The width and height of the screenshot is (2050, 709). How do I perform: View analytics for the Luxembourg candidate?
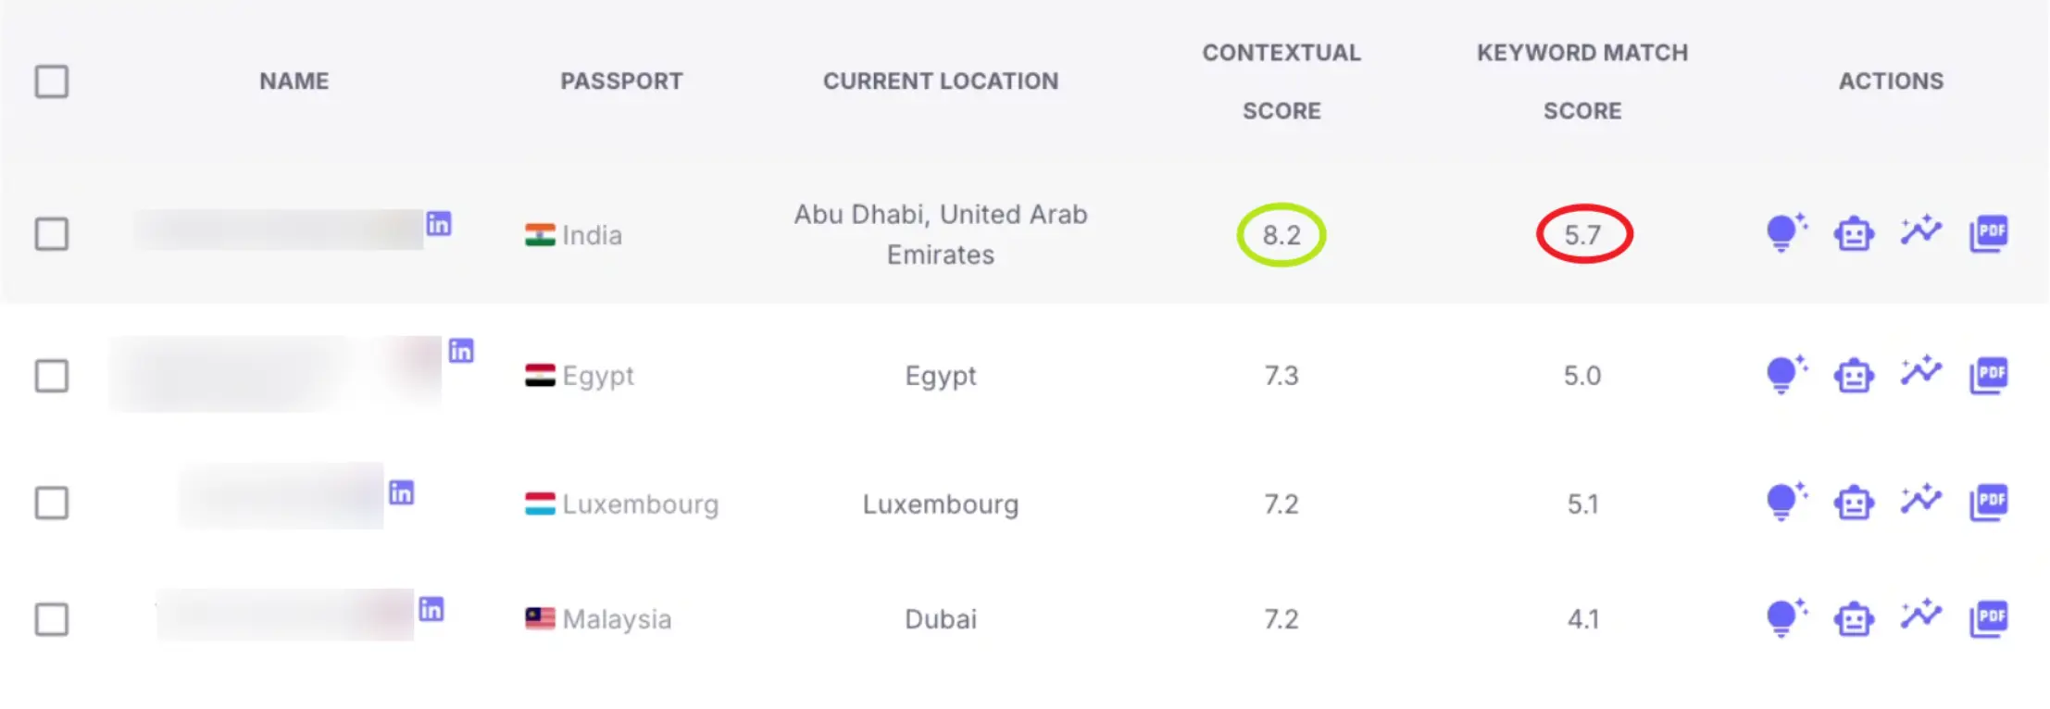1919,504
